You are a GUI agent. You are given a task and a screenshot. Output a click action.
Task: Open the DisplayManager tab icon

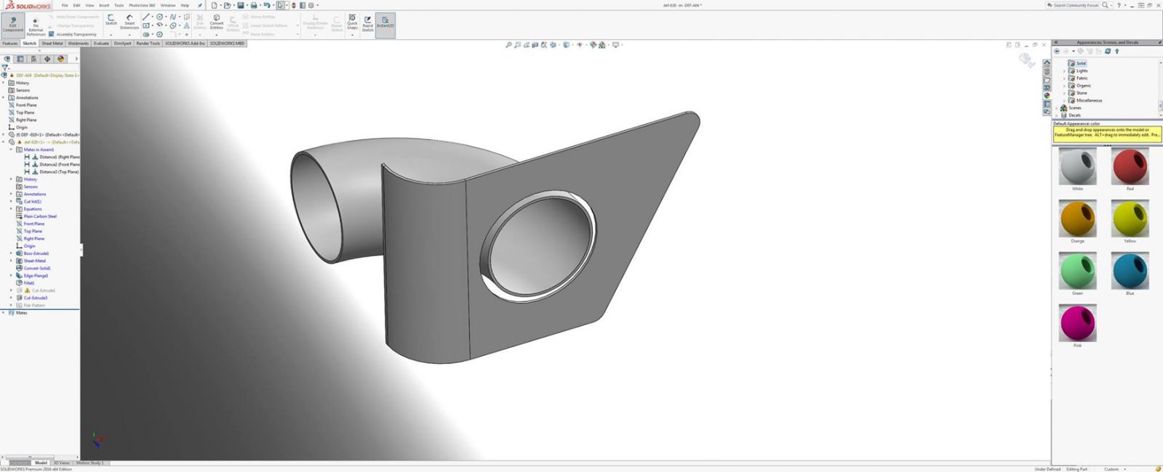point(61,59)
